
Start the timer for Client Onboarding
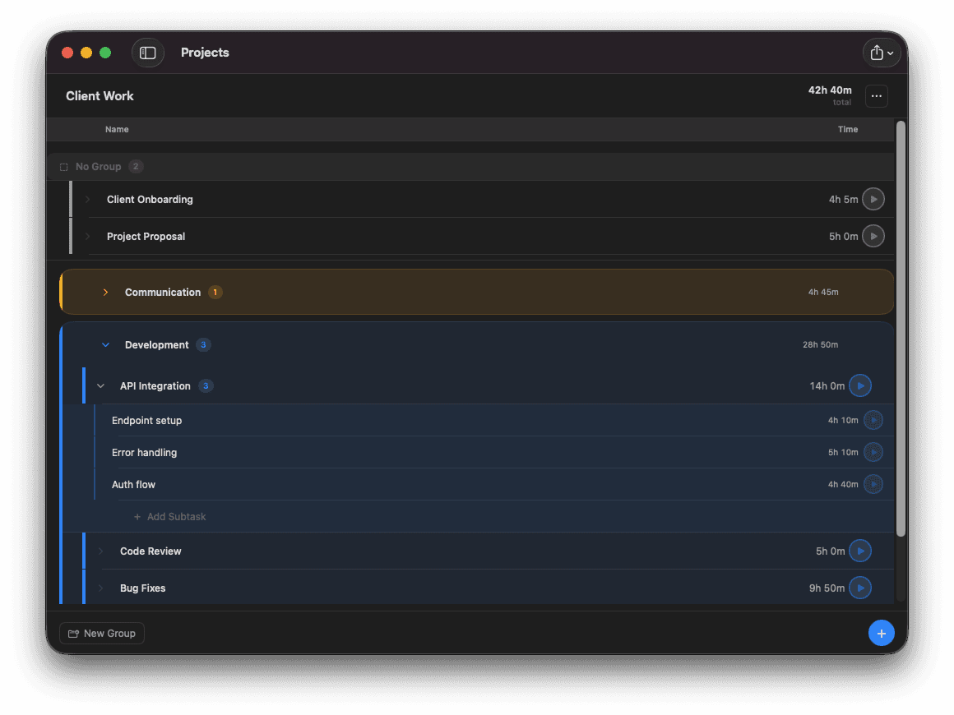coord(873,199)
